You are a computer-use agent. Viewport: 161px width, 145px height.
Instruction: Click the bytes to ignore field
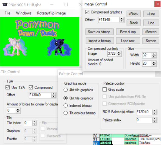click(11, 111)
